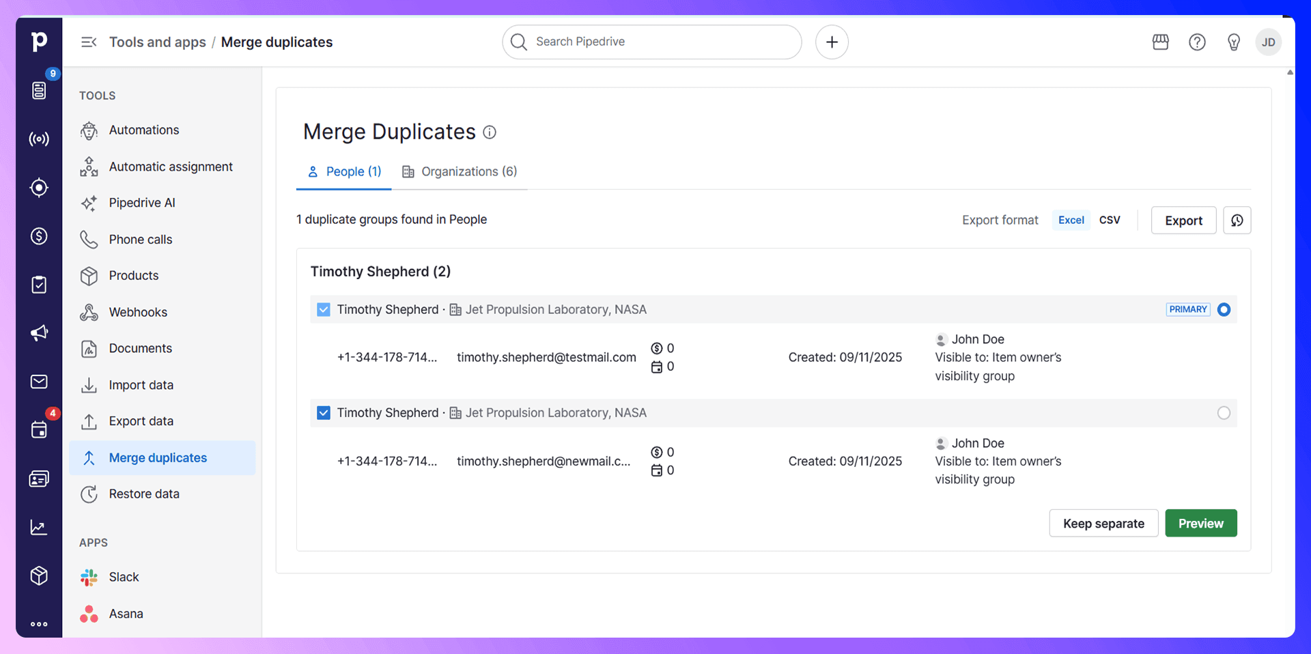Open the more options ellipsis in sidebar

pos(39,624)
